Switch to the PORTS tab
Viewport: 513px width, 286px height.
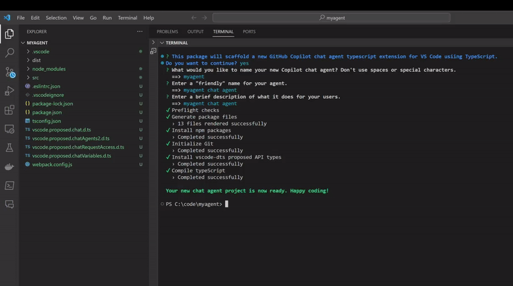pos(249,31)
